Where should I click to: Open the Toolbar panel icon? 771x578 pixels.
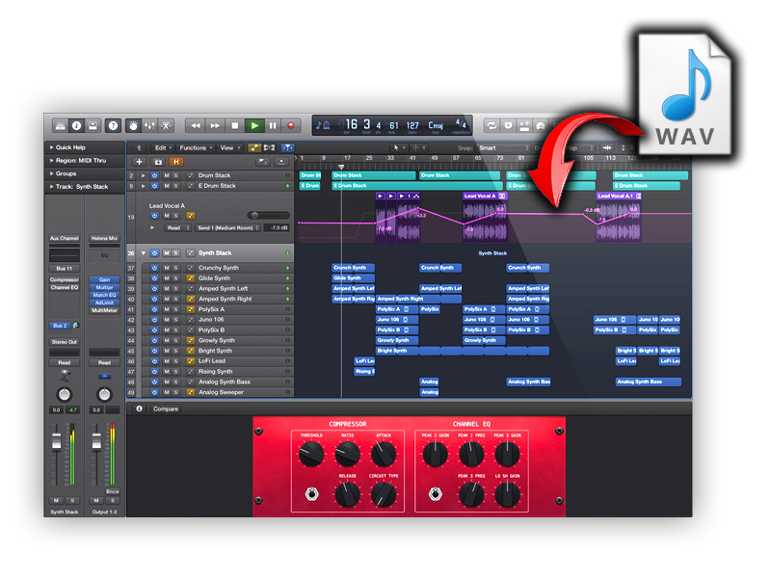pos(93,126)
